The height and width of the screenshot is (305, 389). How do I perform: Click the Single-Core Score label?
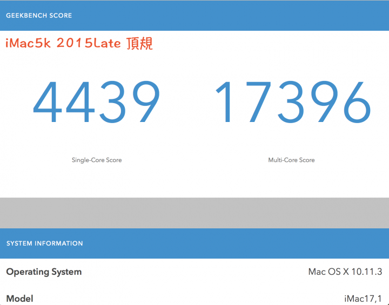click(97, 160)
